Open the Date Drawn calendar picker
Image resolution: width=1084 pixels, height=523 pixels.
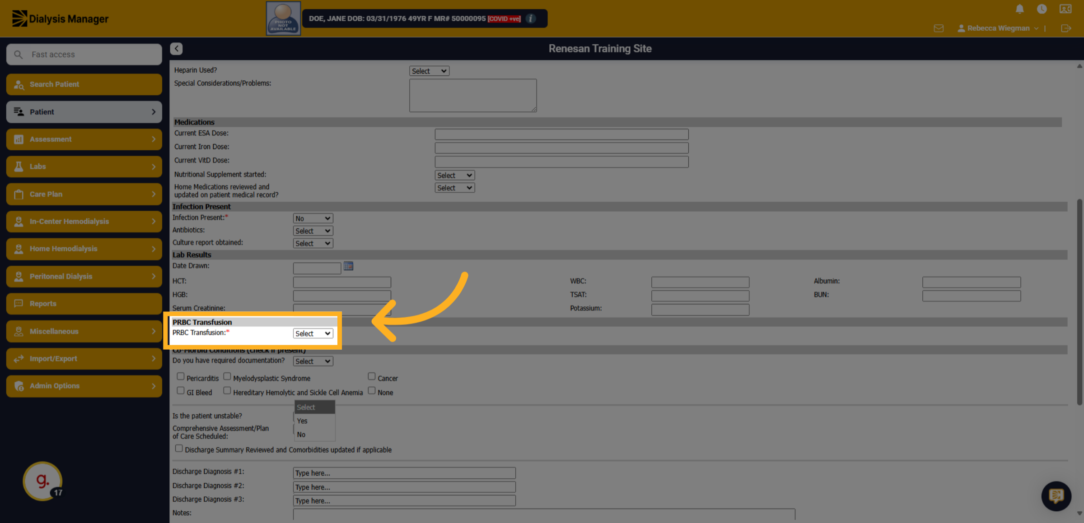348,266
